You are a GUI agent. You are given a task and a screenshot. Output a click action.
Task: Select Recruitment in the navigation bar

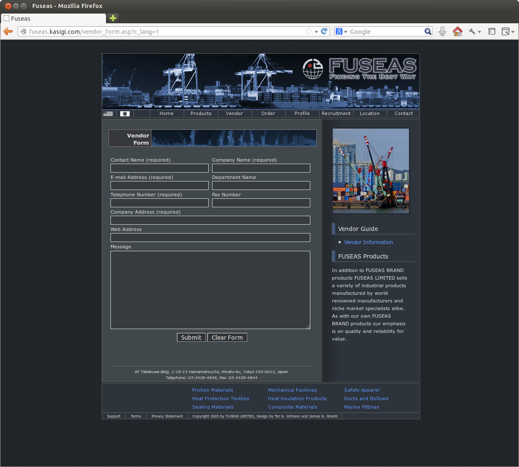coord(336,113)
